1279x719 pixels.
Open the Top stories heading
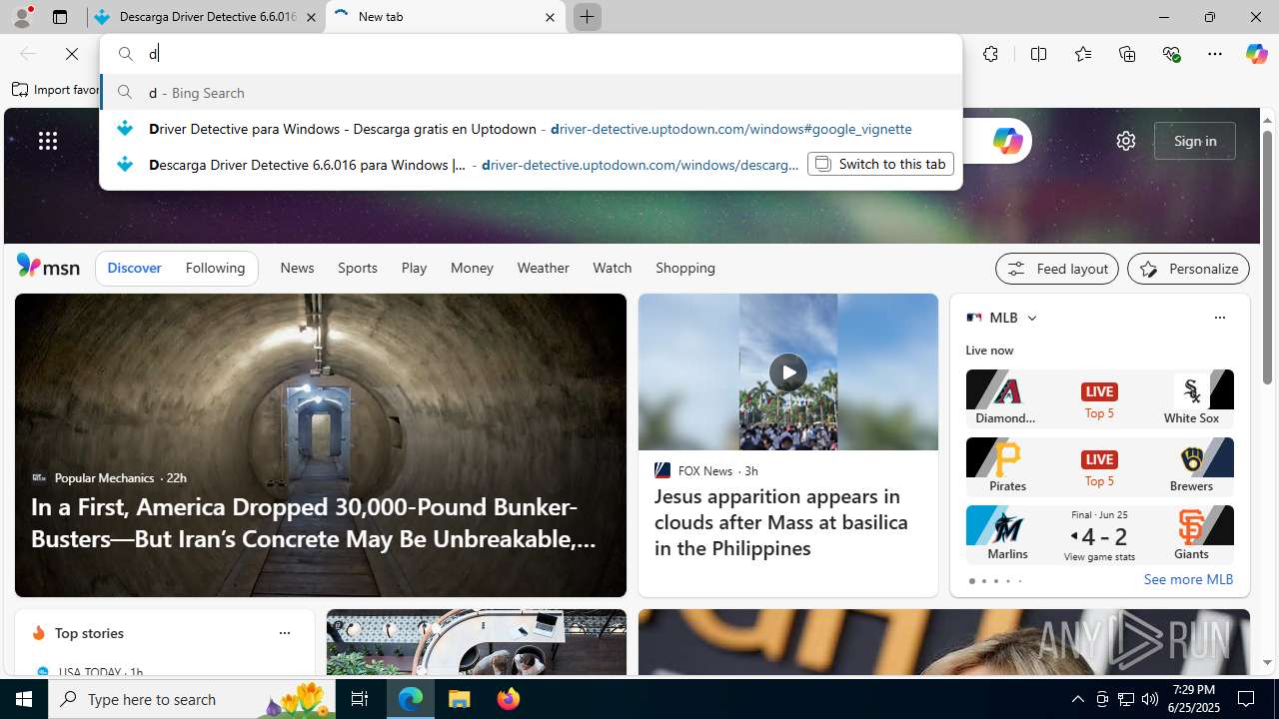tap(89, 633)
